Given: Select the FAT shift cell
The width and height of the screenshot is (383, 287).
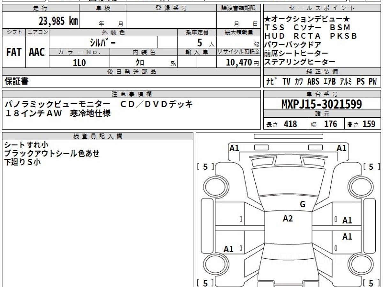Looking at the screenshot, I should pos(14,52).
